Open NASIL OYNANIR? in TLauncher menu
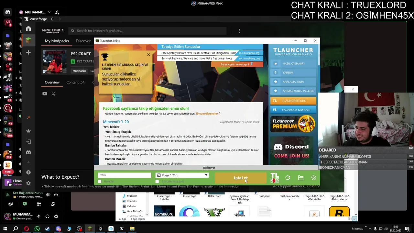 click(x=293, y=63)
